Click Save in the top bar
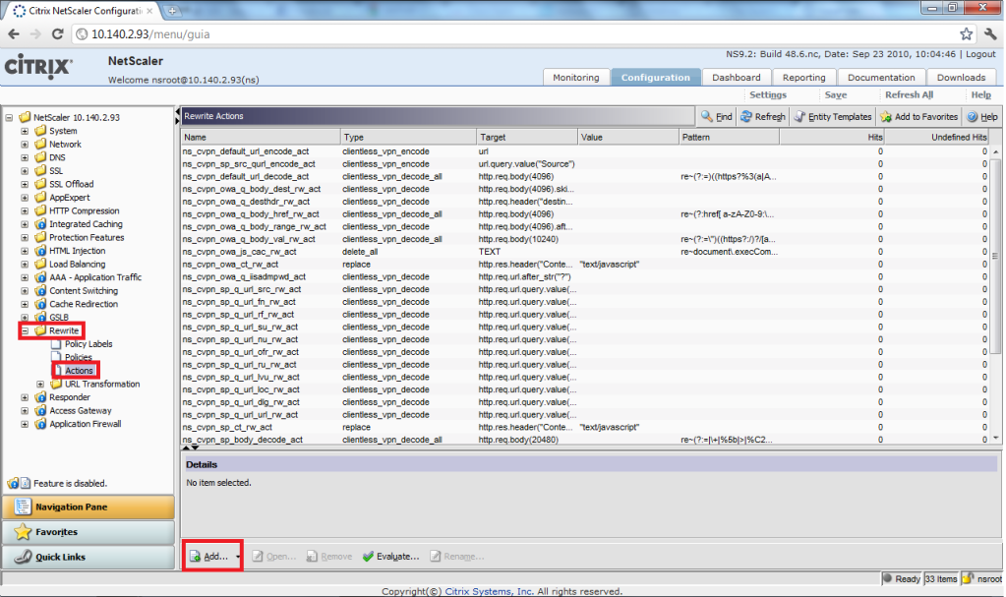 pos(835,95)
